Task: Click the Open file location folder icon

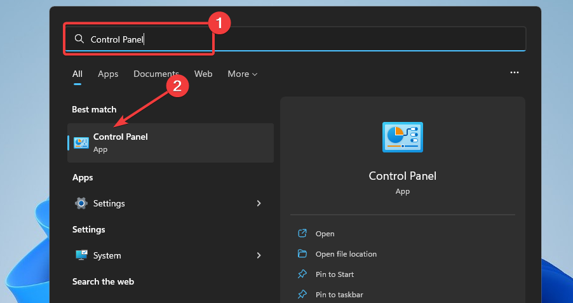Action: (x=302, y=253)
